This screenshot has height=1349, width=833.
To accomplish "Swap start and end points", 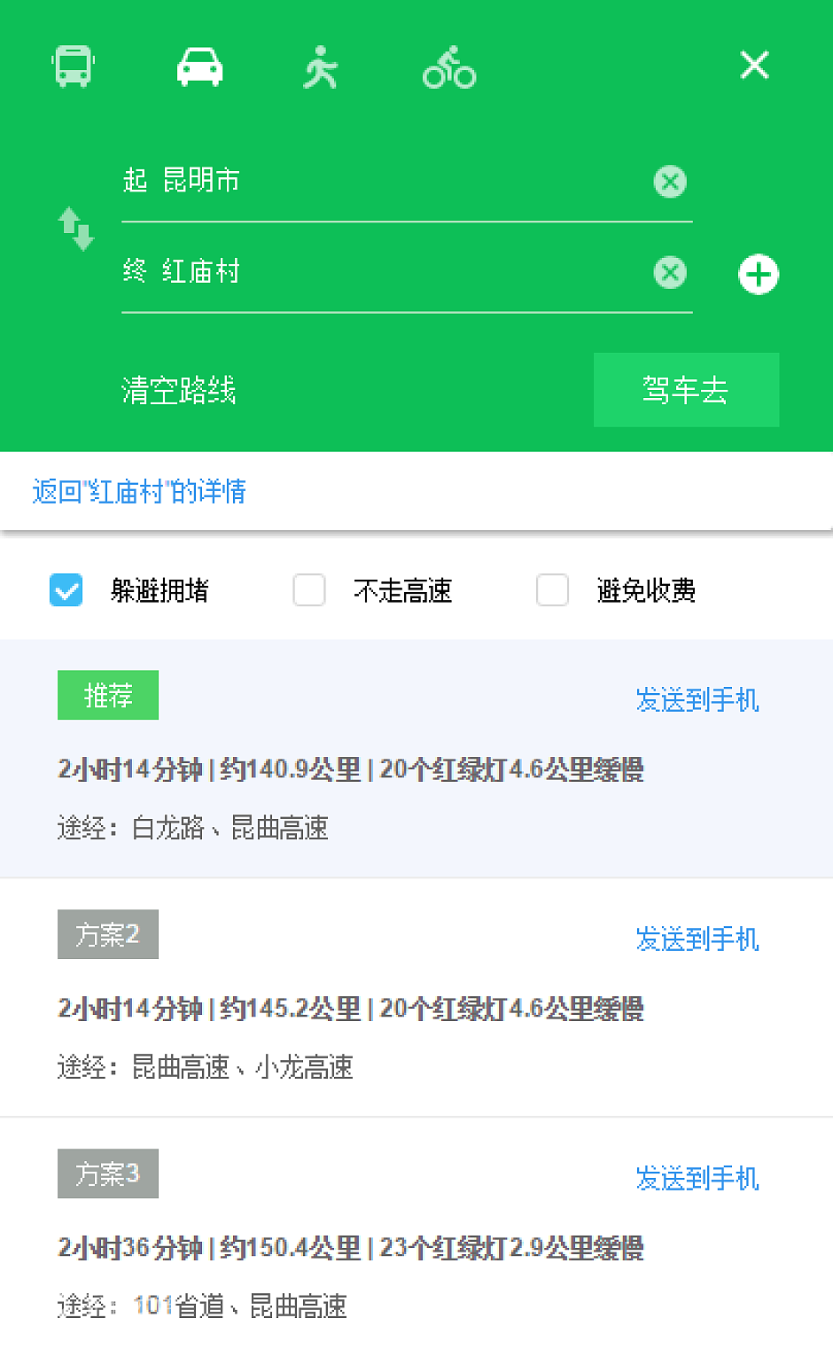I will pos(76,229).
